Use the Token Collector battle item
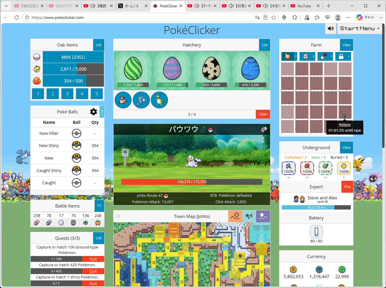The width and height of the screenshot is (386, 288). 73,223
